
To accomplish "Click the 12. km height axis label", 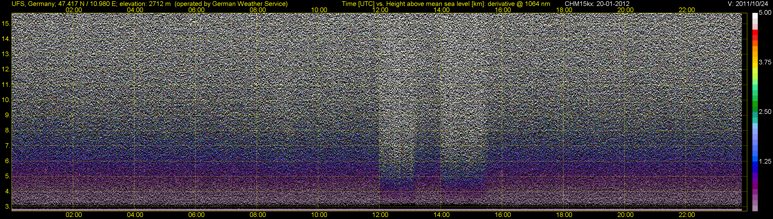I will [x=6, y=69].
